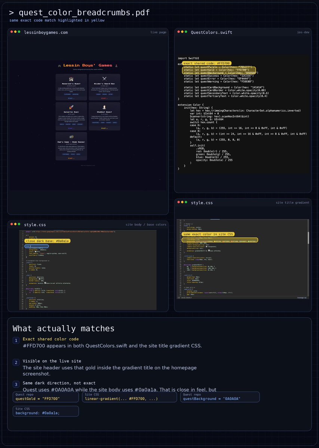This screenshot has height=448, width=319.
Task: Click the 'ios-dev' label
Action: tap(303, 32)
